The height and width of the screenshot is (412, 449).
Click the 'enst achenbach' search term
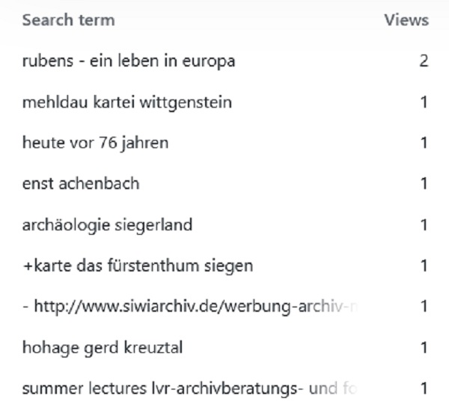(x=81, y=183)
